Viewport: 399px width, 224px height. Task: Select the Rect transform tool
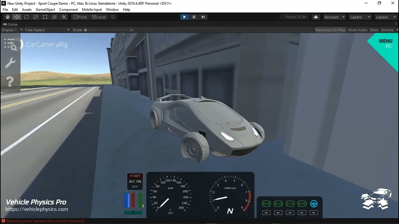[45, 17]
